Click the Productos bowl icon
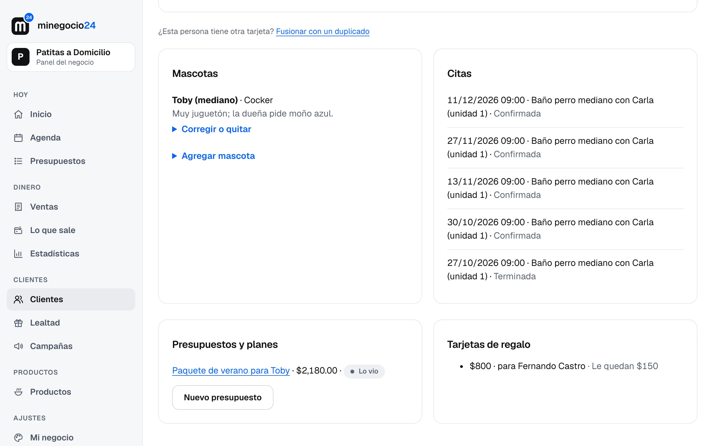Image resolution: width=713 pixels, height=446 pixels. click(x=18, y=392)
